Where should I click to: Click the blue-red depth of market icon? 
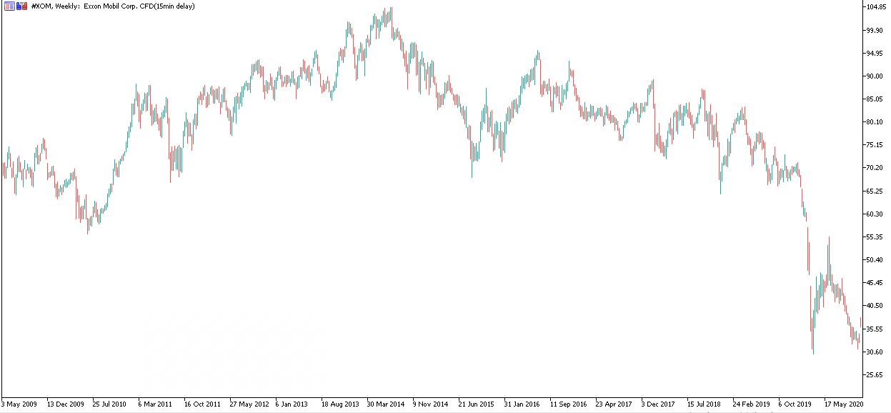click(x=21, y=6)
